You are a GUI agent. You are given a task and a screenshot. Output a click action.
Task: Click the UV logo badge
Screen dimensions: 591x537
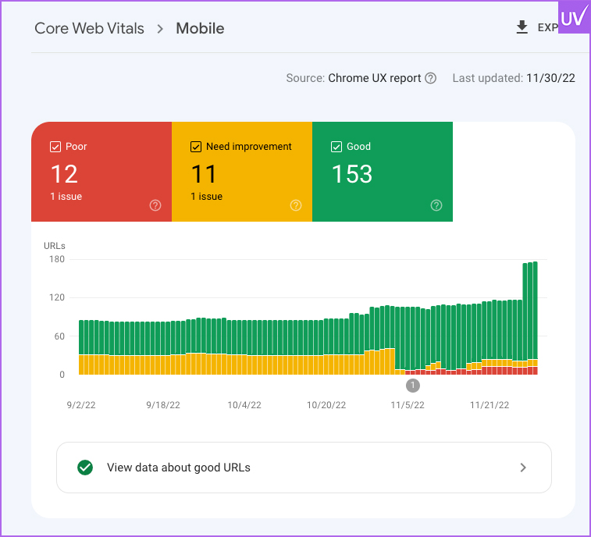[575, 16]
